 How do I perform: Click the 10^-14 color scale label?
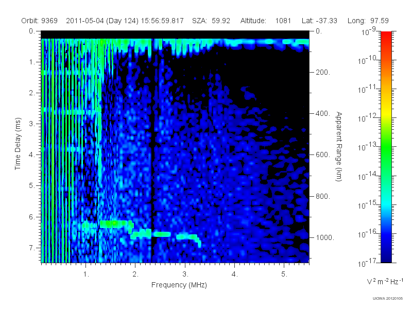click(x=368, y=176)
